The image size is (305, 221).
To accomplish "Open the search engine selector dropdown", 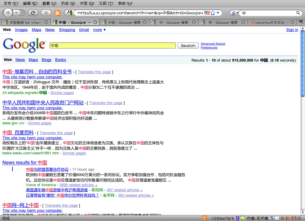I will [x=235, y=13].
